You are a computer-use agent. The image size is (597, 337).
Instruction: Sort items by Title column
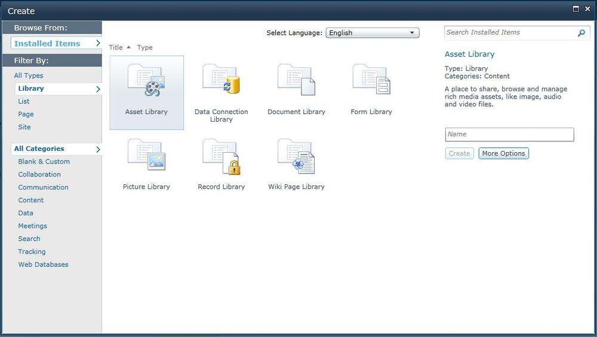pyautogui.click(x=116, y=47)
